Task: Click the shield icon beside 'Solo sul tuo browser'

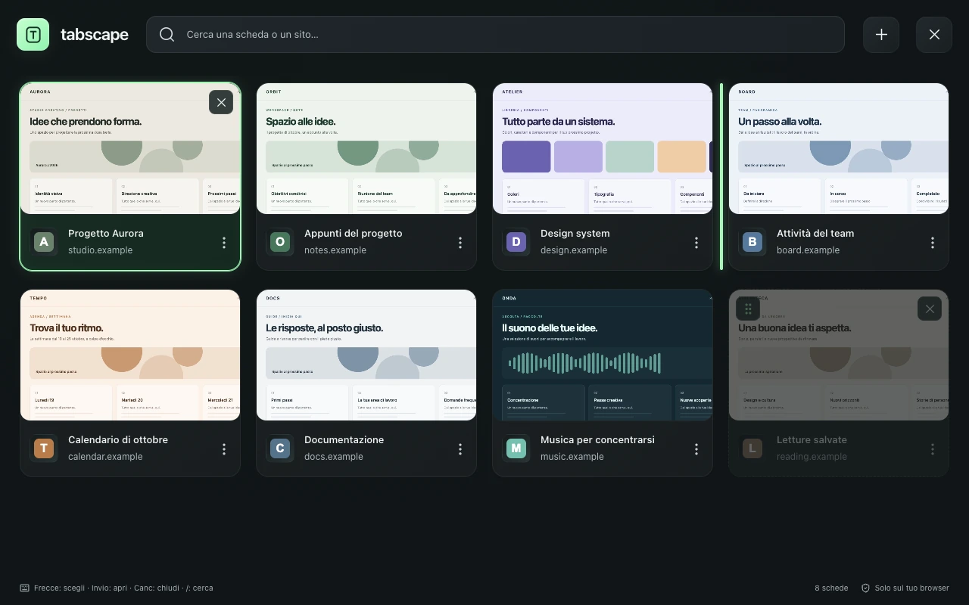Action: (x=865, y=588)
